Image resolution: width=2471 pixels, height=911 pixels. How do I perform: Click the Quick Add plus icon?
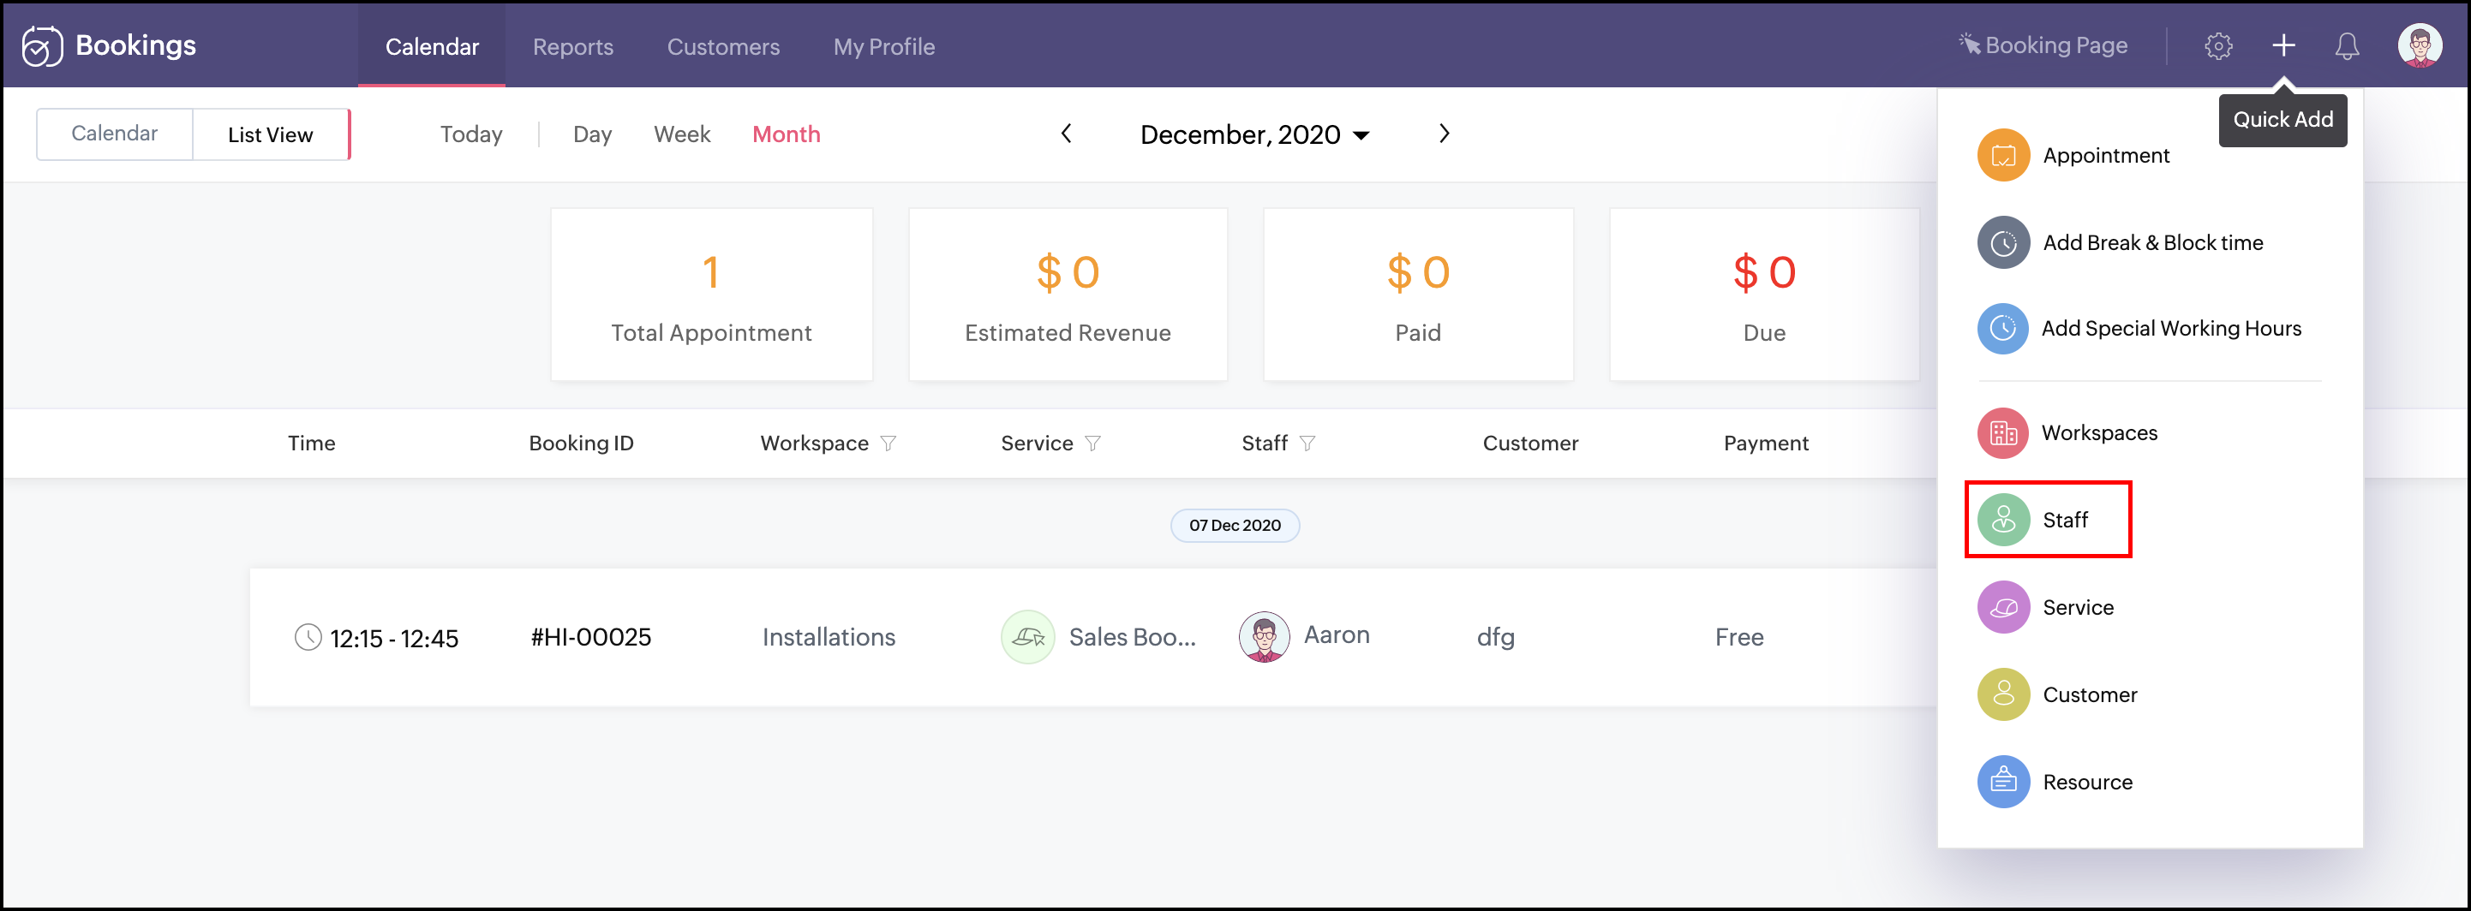(x=2283, y=46)
